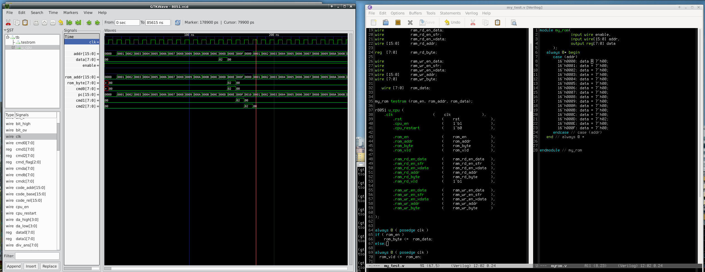Screen dimensions: 705x272
Task: Click the Insert button
Action: tap(31, 266)
